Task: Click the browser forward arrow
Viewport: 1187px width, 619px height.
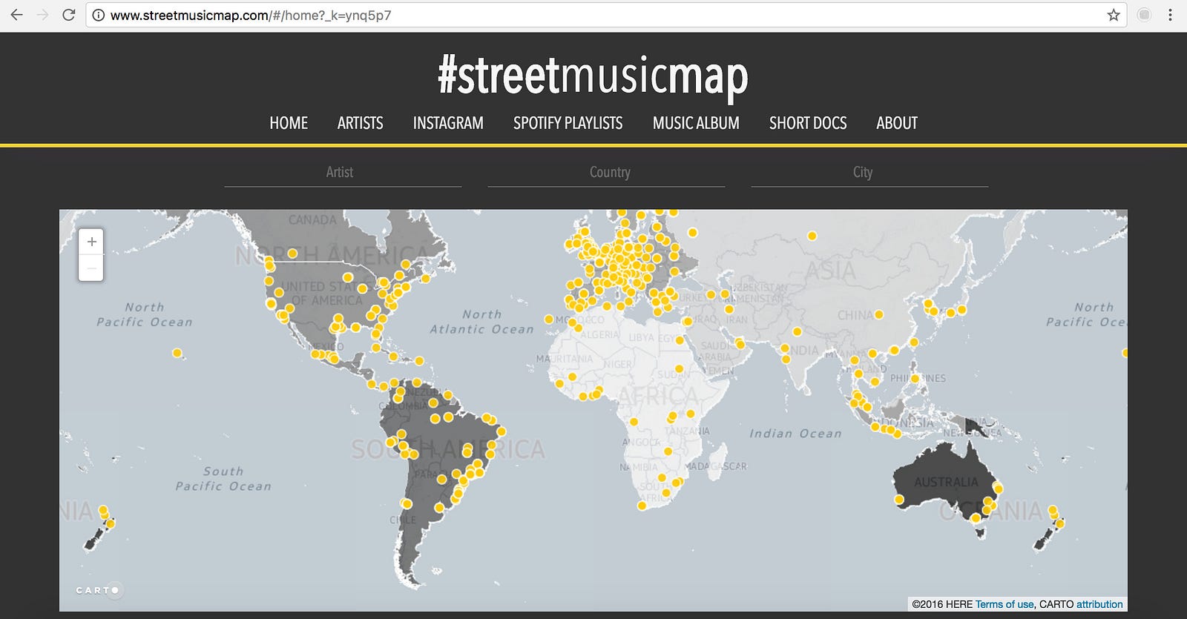Action: 42,15
